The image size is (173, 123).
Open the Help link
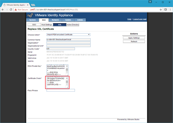pos(129,19)
